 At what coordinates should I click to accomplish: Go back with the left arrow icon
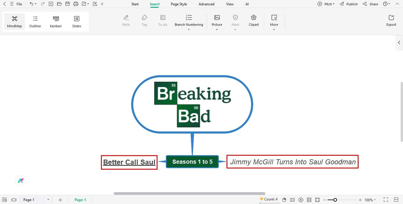[x=4, y=4]
